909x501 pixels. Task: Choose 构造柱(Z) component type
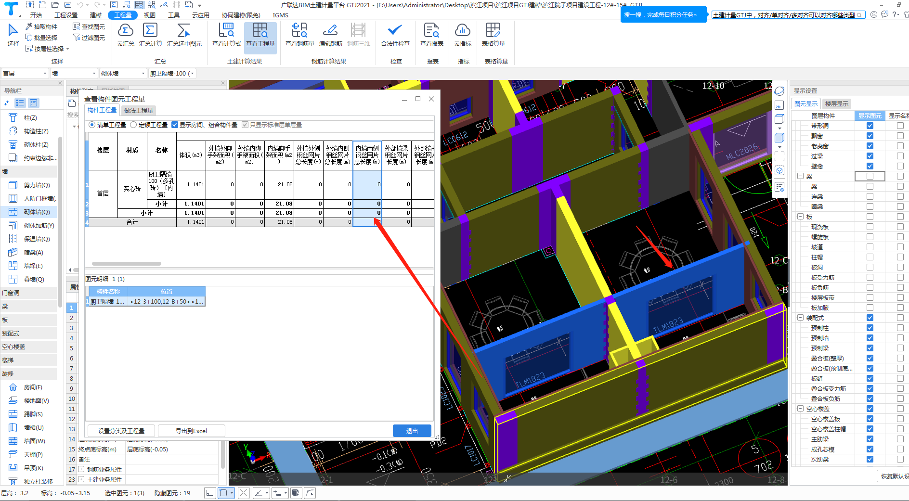tap(29, 131)
